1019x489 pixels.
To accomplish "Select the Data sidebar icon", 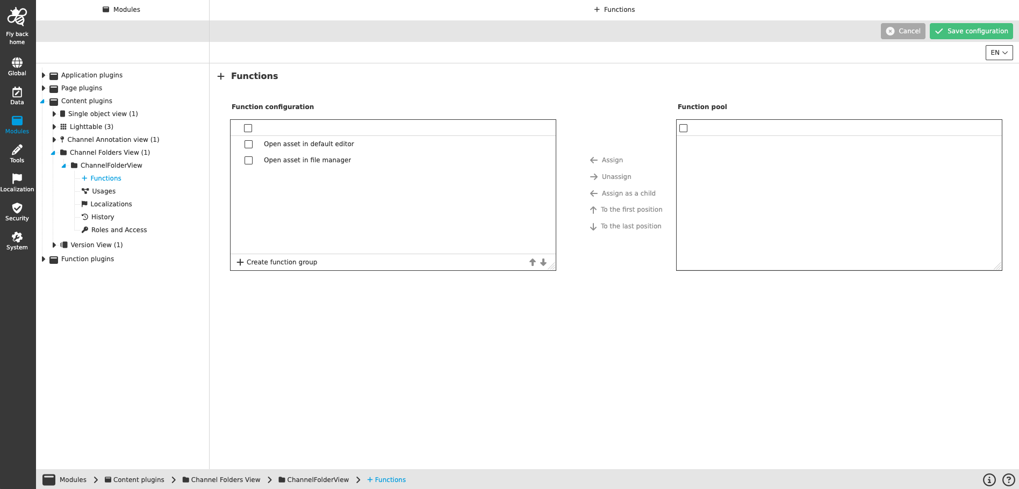I will 17,92.
